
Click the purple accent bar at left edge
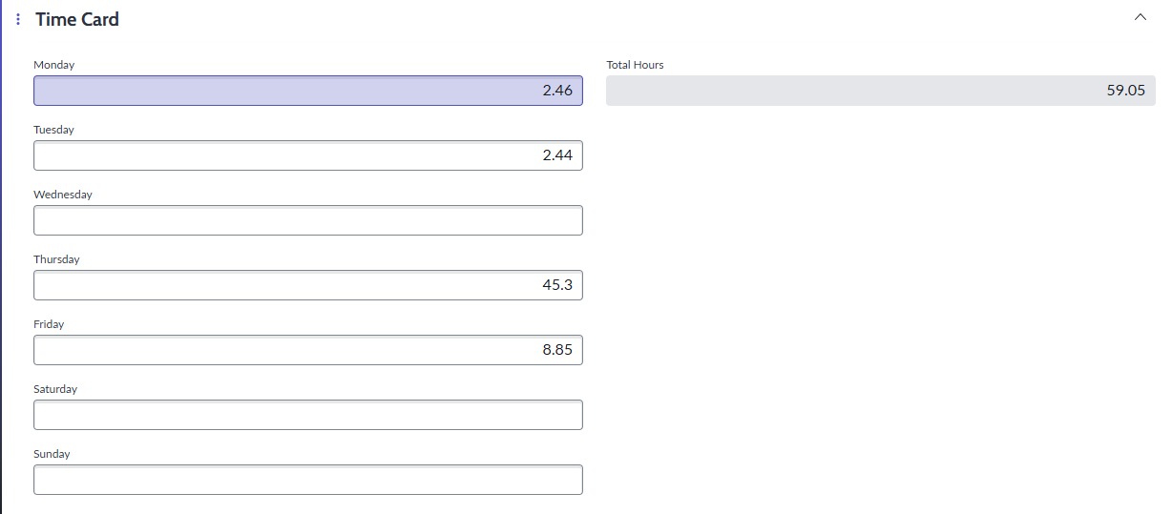(2, 257)
